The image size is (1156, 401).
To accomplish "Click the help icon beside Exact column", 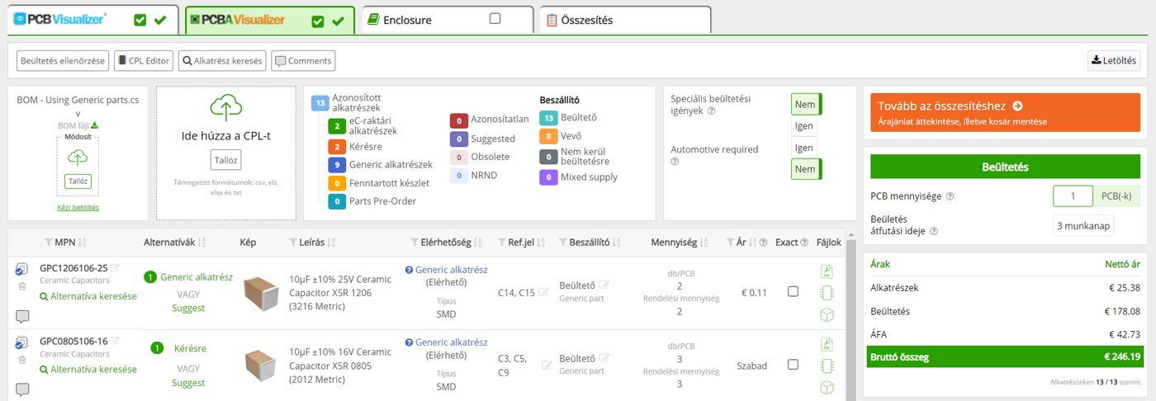I will pos(804,243).
